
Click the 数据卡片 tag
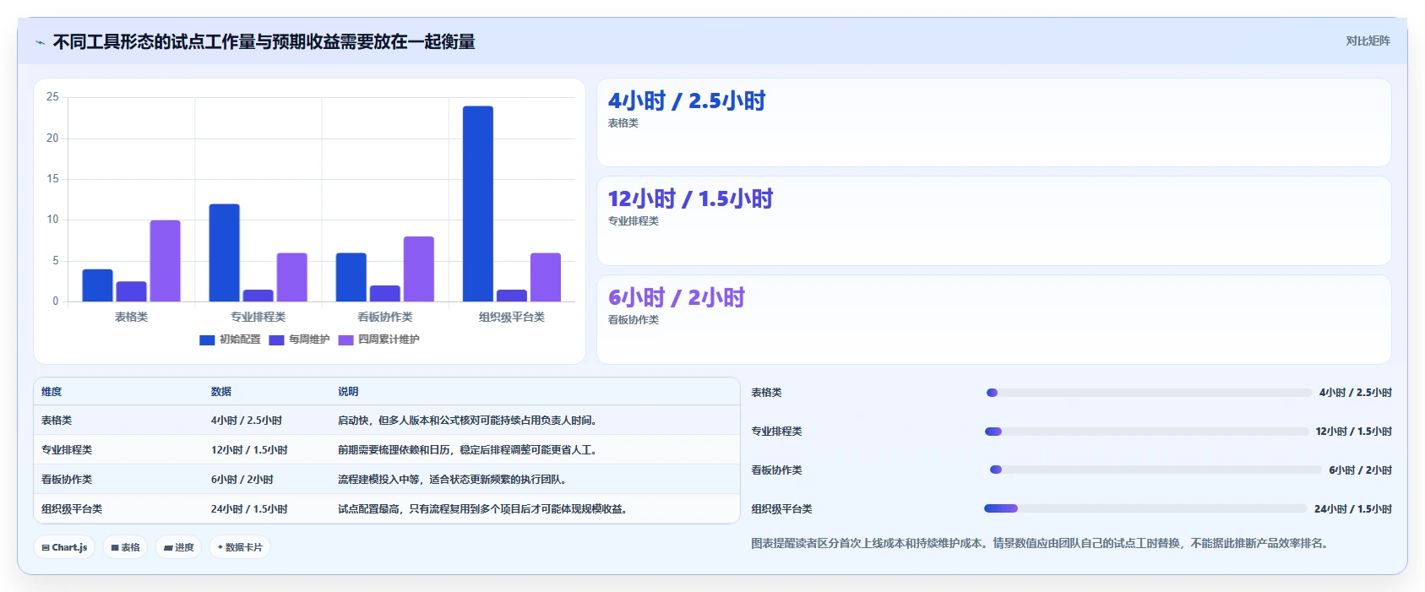[240, 547]
